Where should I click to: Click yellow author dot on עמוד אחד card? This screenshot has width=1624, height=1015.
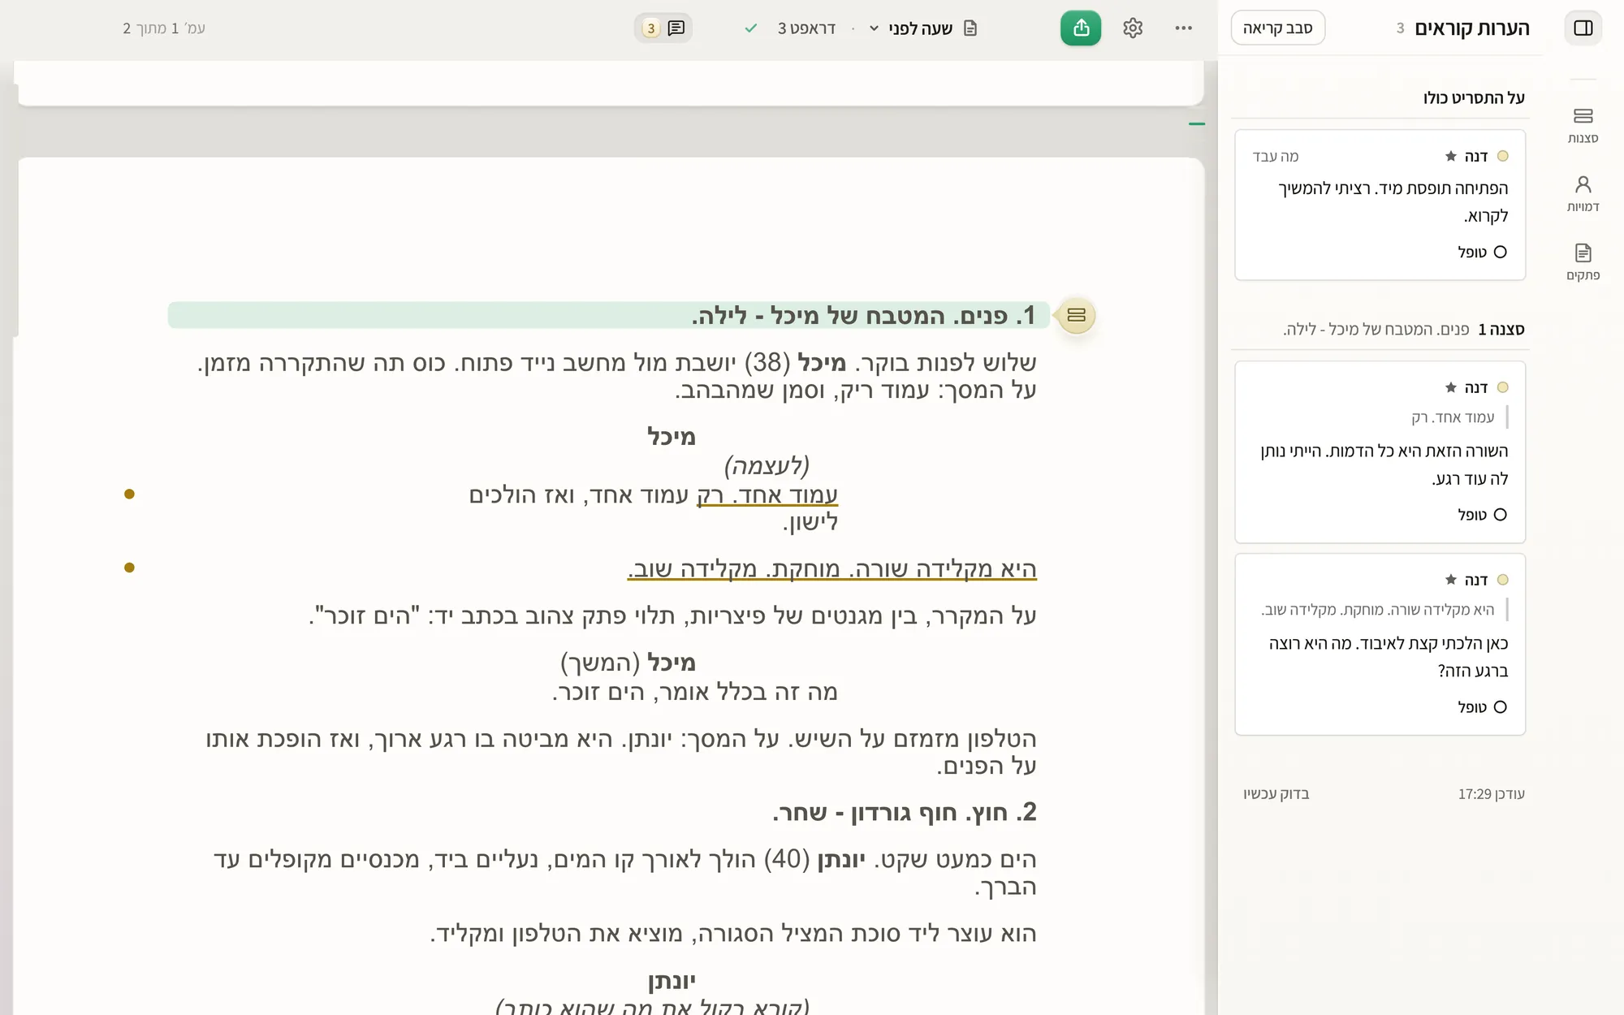[x=1502, y=387]
